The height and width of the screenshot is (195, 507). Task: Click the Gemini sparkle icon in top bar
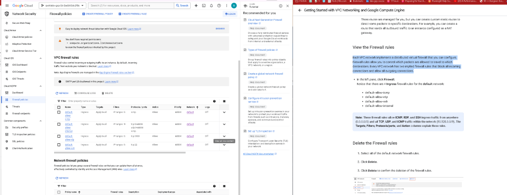coord(196,5)
